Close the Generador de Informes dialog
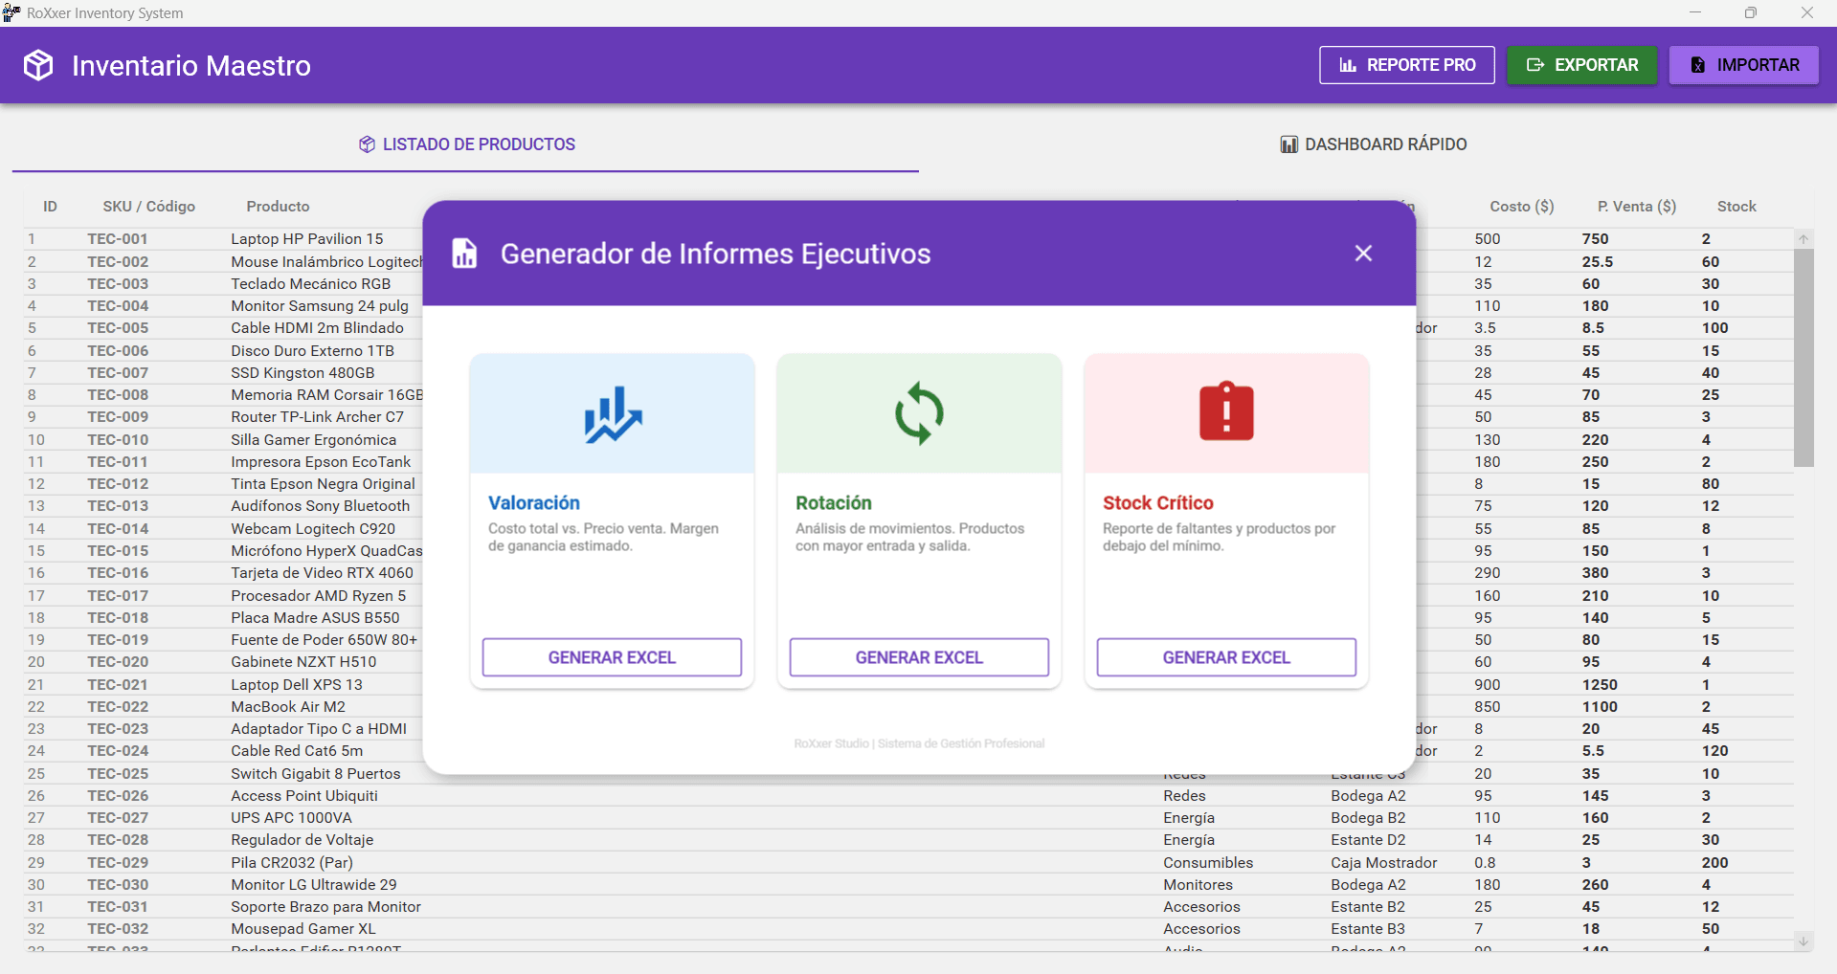Screen dimensions: 1837x974 tap(1363, 254)
